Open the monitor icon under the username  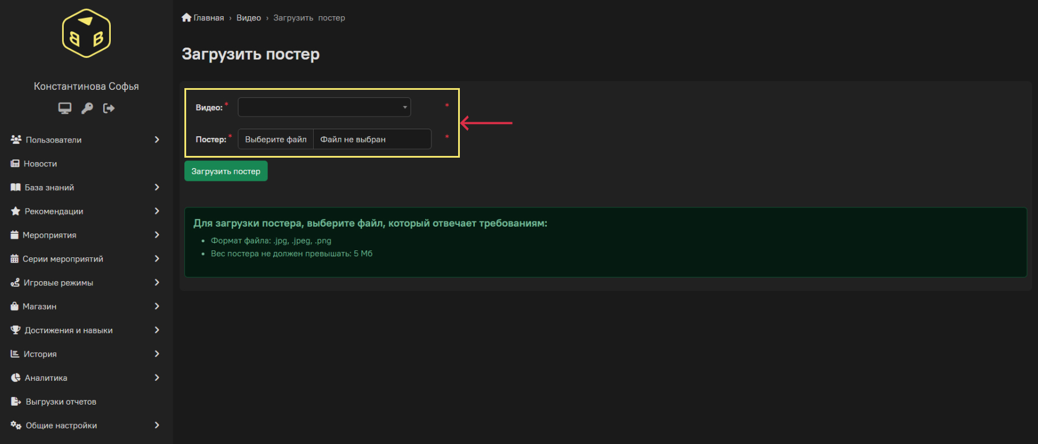pyautogui.click(x=65, y=108)
